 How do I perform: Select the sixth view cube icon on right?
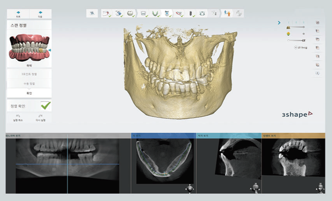click(318, 65)
